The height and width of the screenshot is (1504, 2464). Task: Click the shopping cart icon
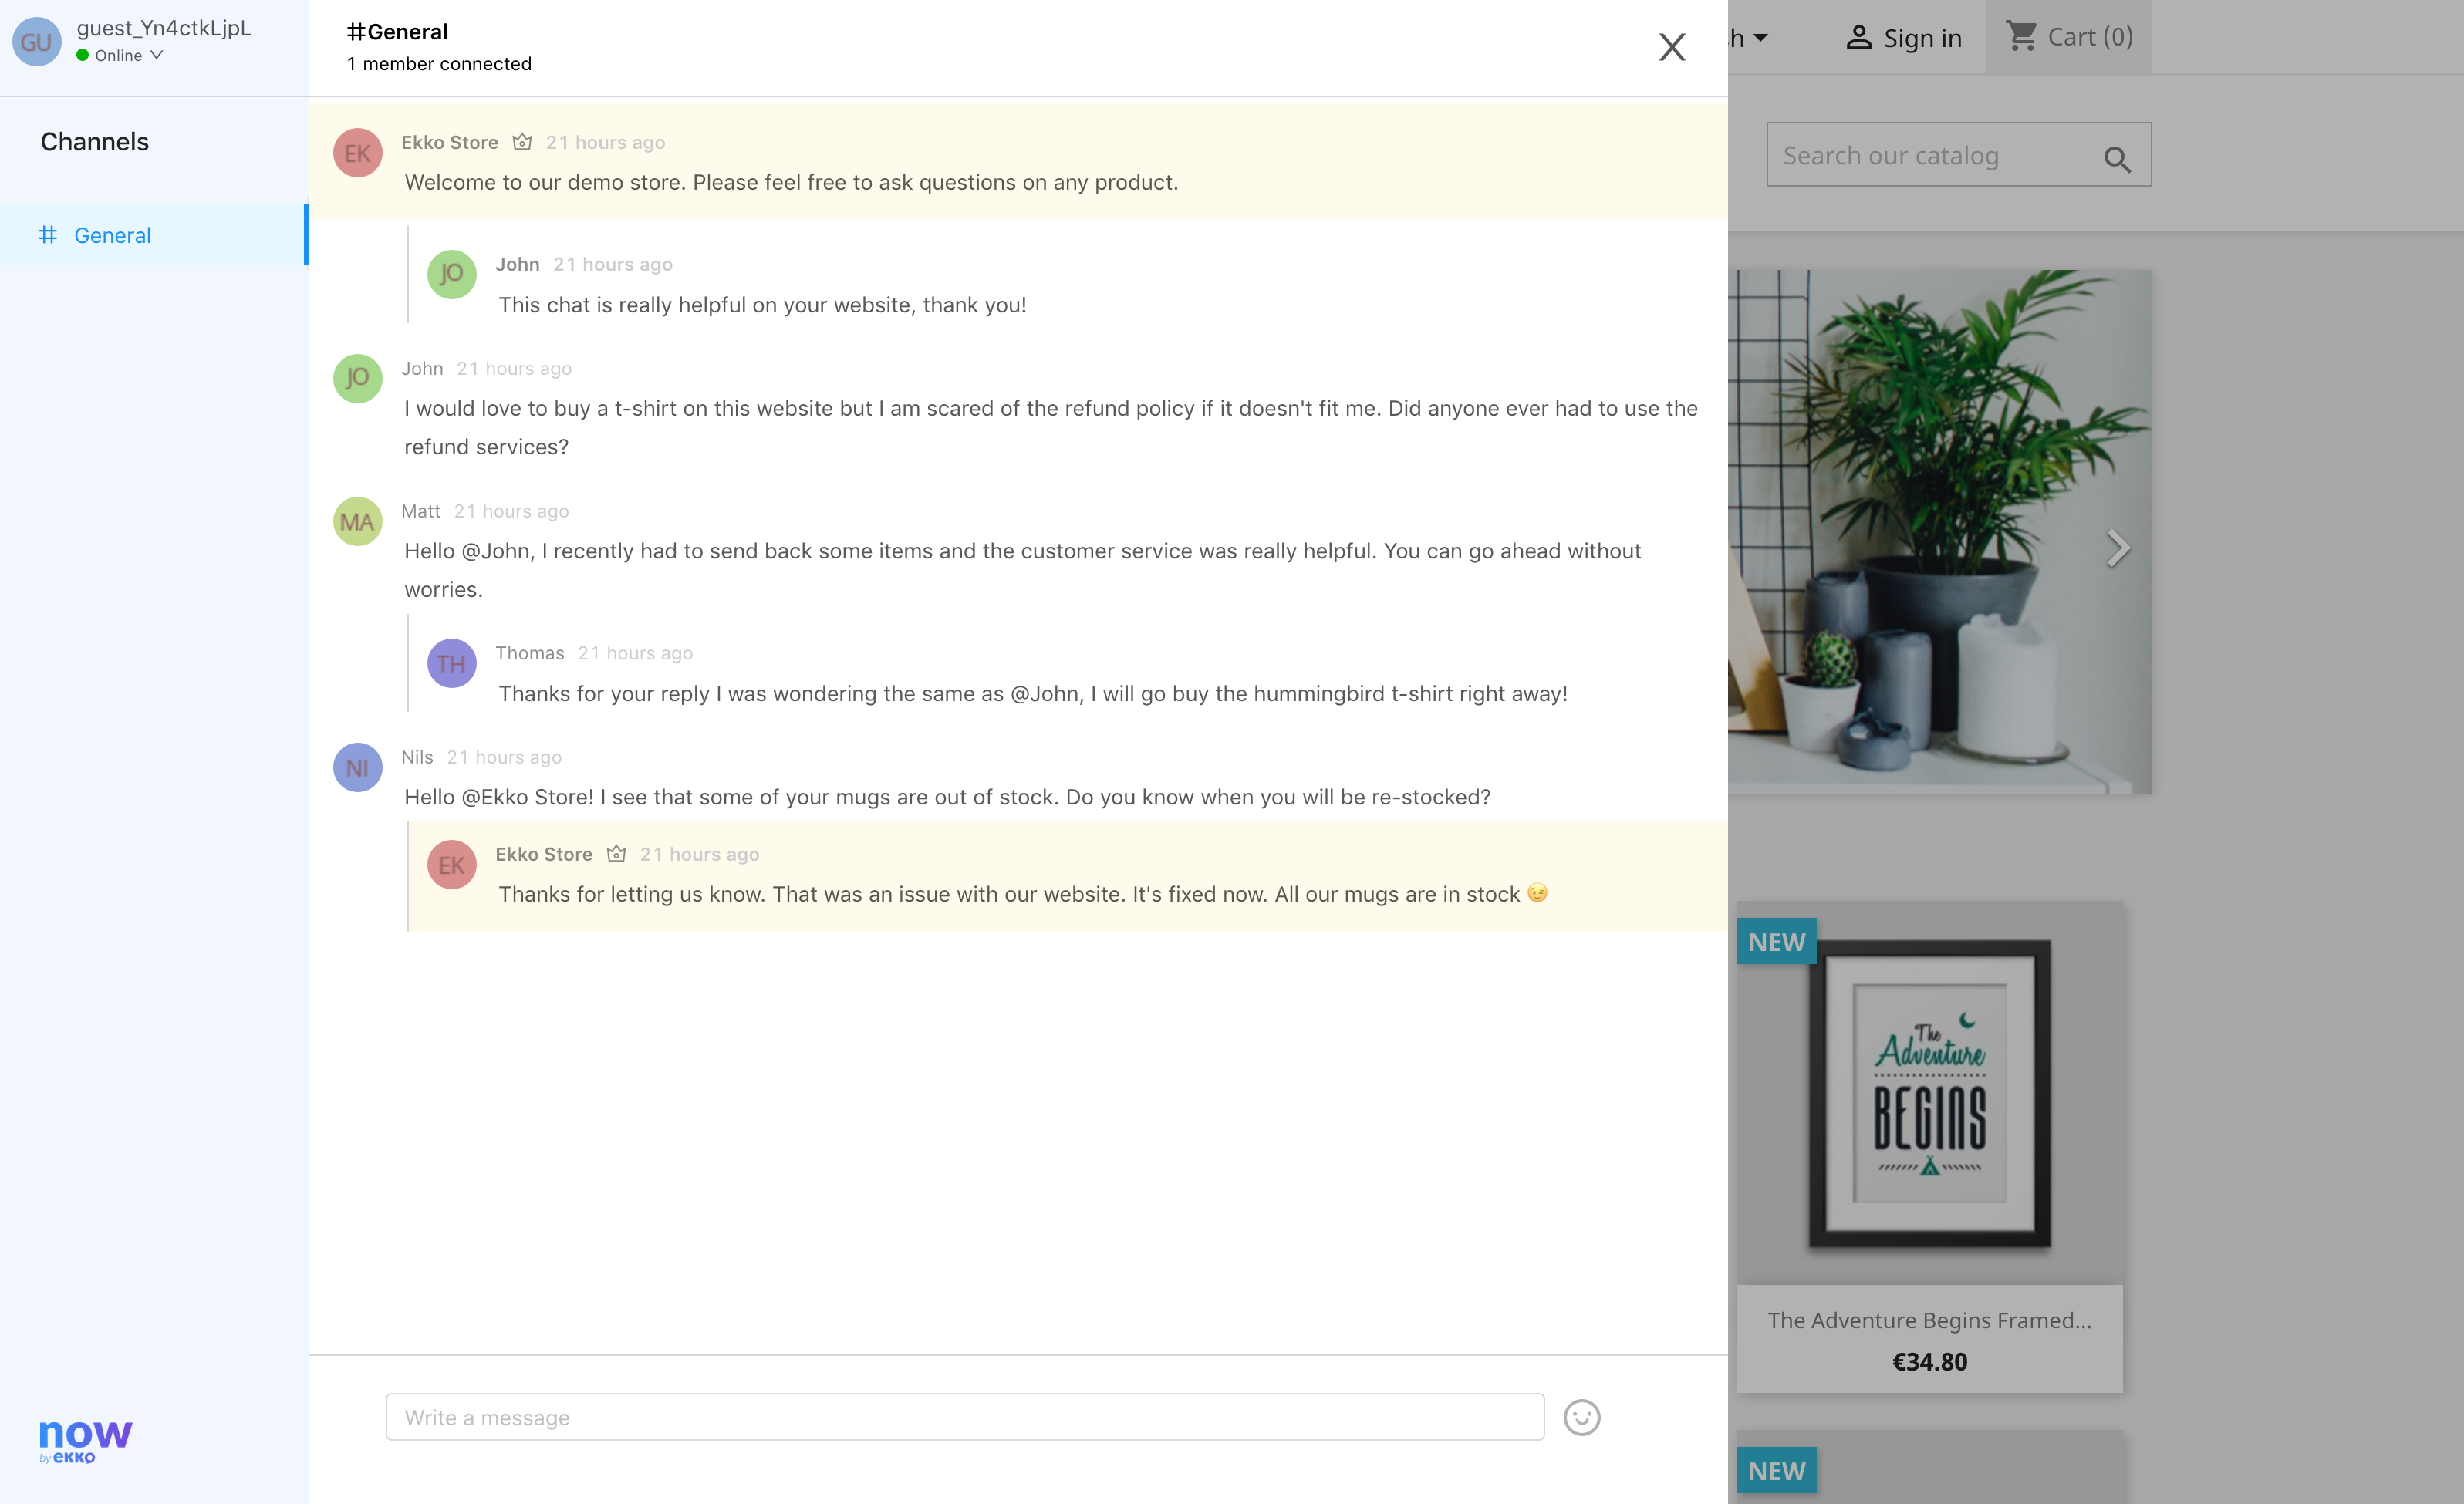coord(2021,37)
